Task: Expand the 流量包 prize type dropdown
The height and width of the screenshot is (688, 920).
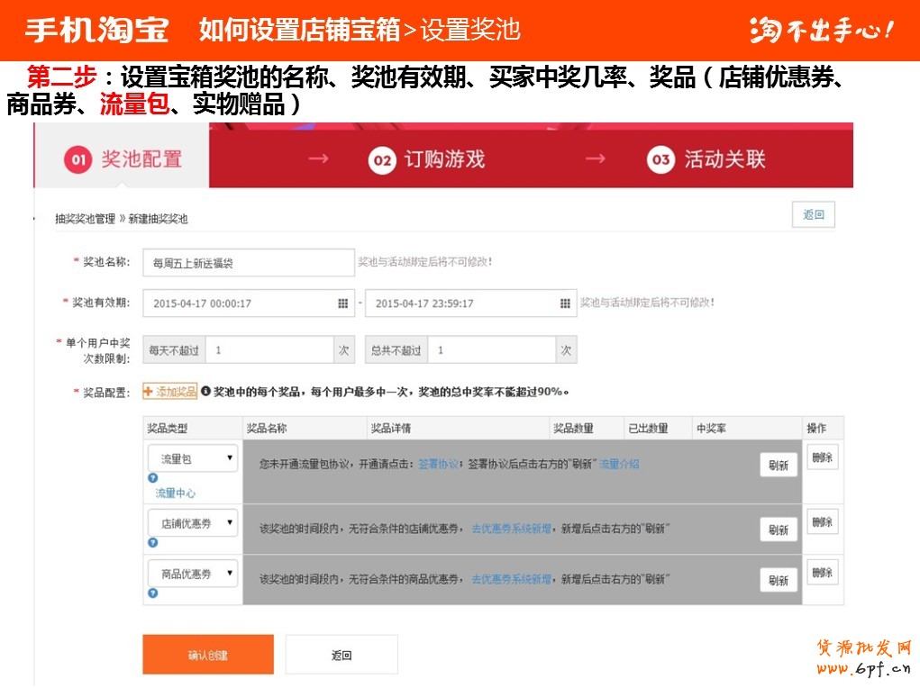Action: coord(193,458)
